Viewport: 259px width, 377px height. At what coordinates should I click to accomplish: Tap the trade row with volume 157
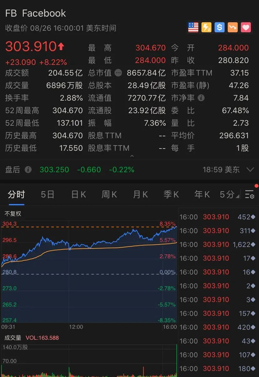218,314
